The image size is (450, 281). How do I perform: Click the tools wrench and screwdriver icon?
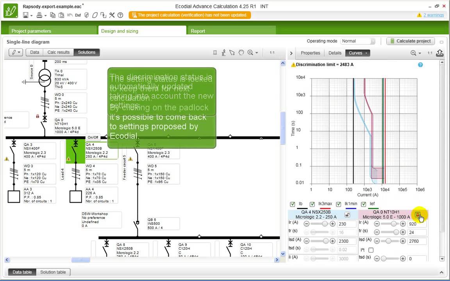pyautogui.click(x=112, y=15)
